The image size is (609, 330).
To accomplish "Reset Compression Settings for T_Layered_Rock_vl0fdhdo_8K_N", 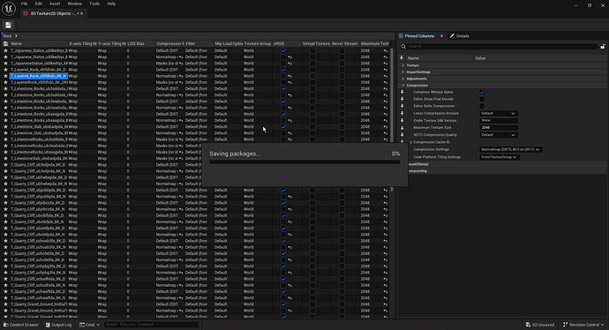I will click(x=181, y=76).
